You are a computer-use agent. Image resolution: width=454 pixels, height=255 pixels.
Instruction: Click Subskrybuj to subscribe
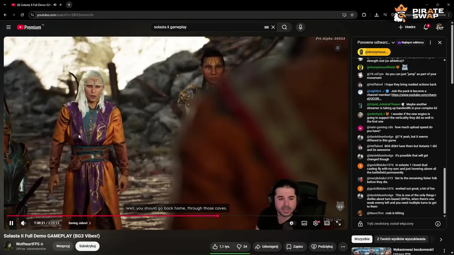88,246
